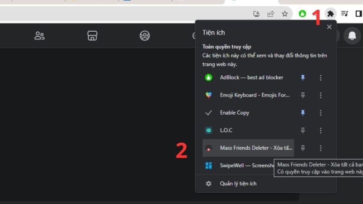
Task: Click the AdBlock icon in extensions list
Action: (x=209, y=78)
